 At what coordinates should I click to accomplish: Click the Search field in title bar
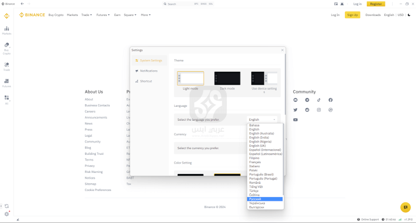(x=188, y=4)
